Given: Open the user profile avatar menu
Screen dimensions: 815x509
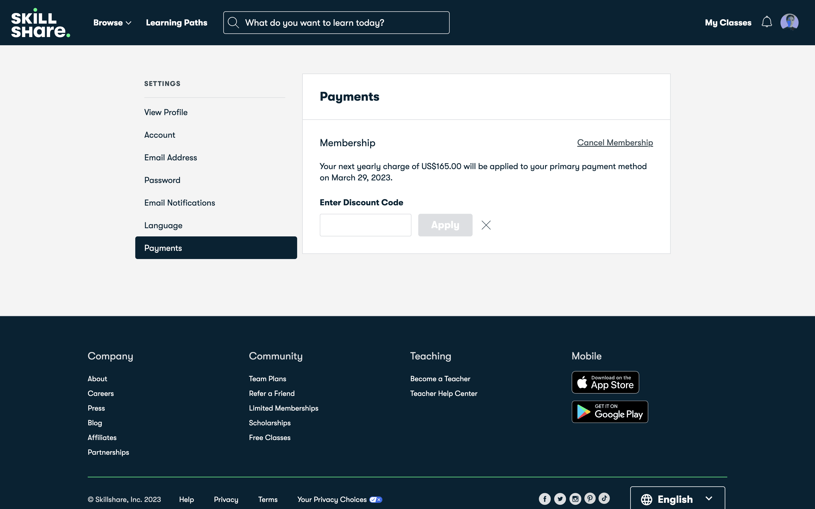Looking at the screenshot, I should pyautogui.click(x=789, y=22).
